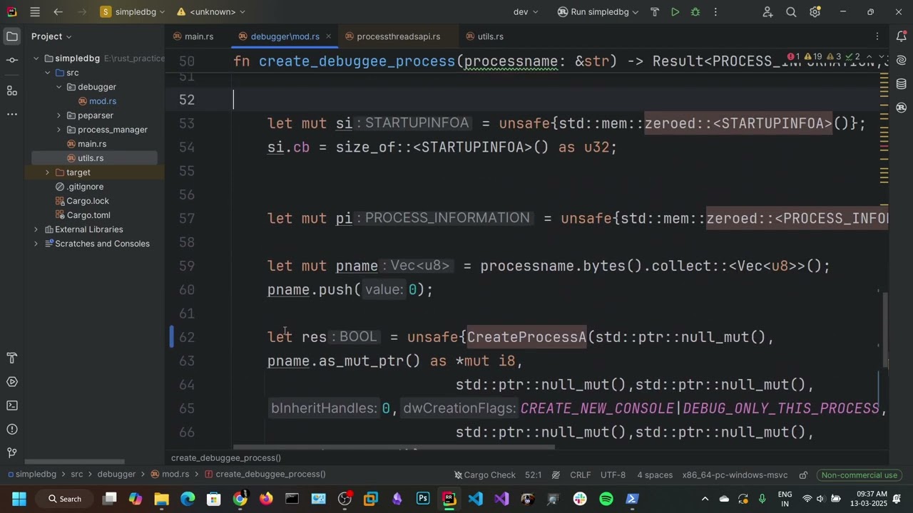
Task: Open the Git tool window
Action: (x=12, y=452)
